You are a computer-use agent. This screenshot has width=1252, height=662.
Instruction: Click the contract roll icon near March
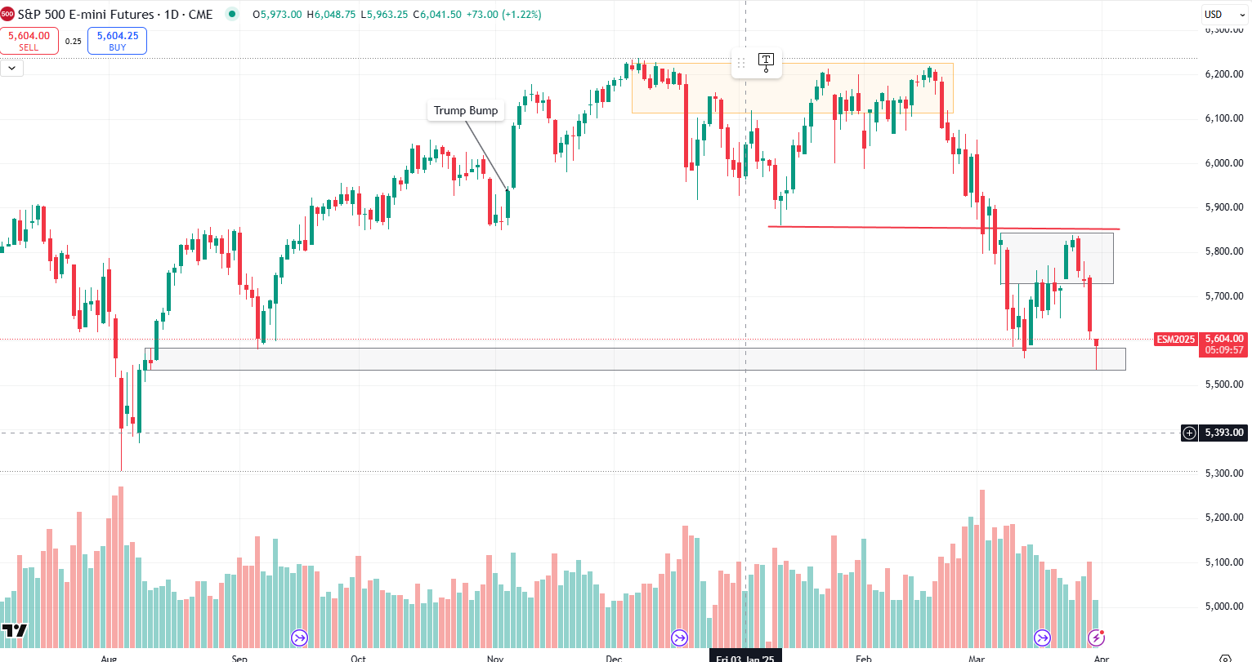click(x=1042, y=638)
